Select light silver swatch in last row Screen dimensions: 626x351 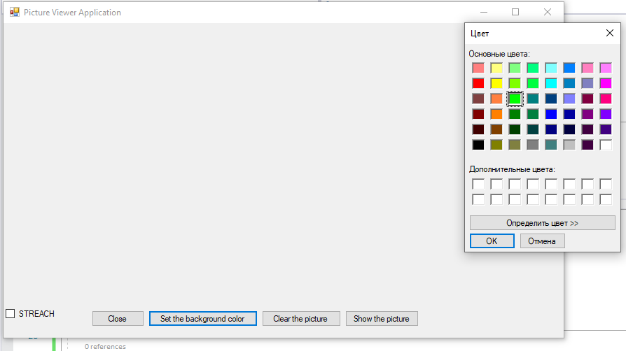point(569,145)
